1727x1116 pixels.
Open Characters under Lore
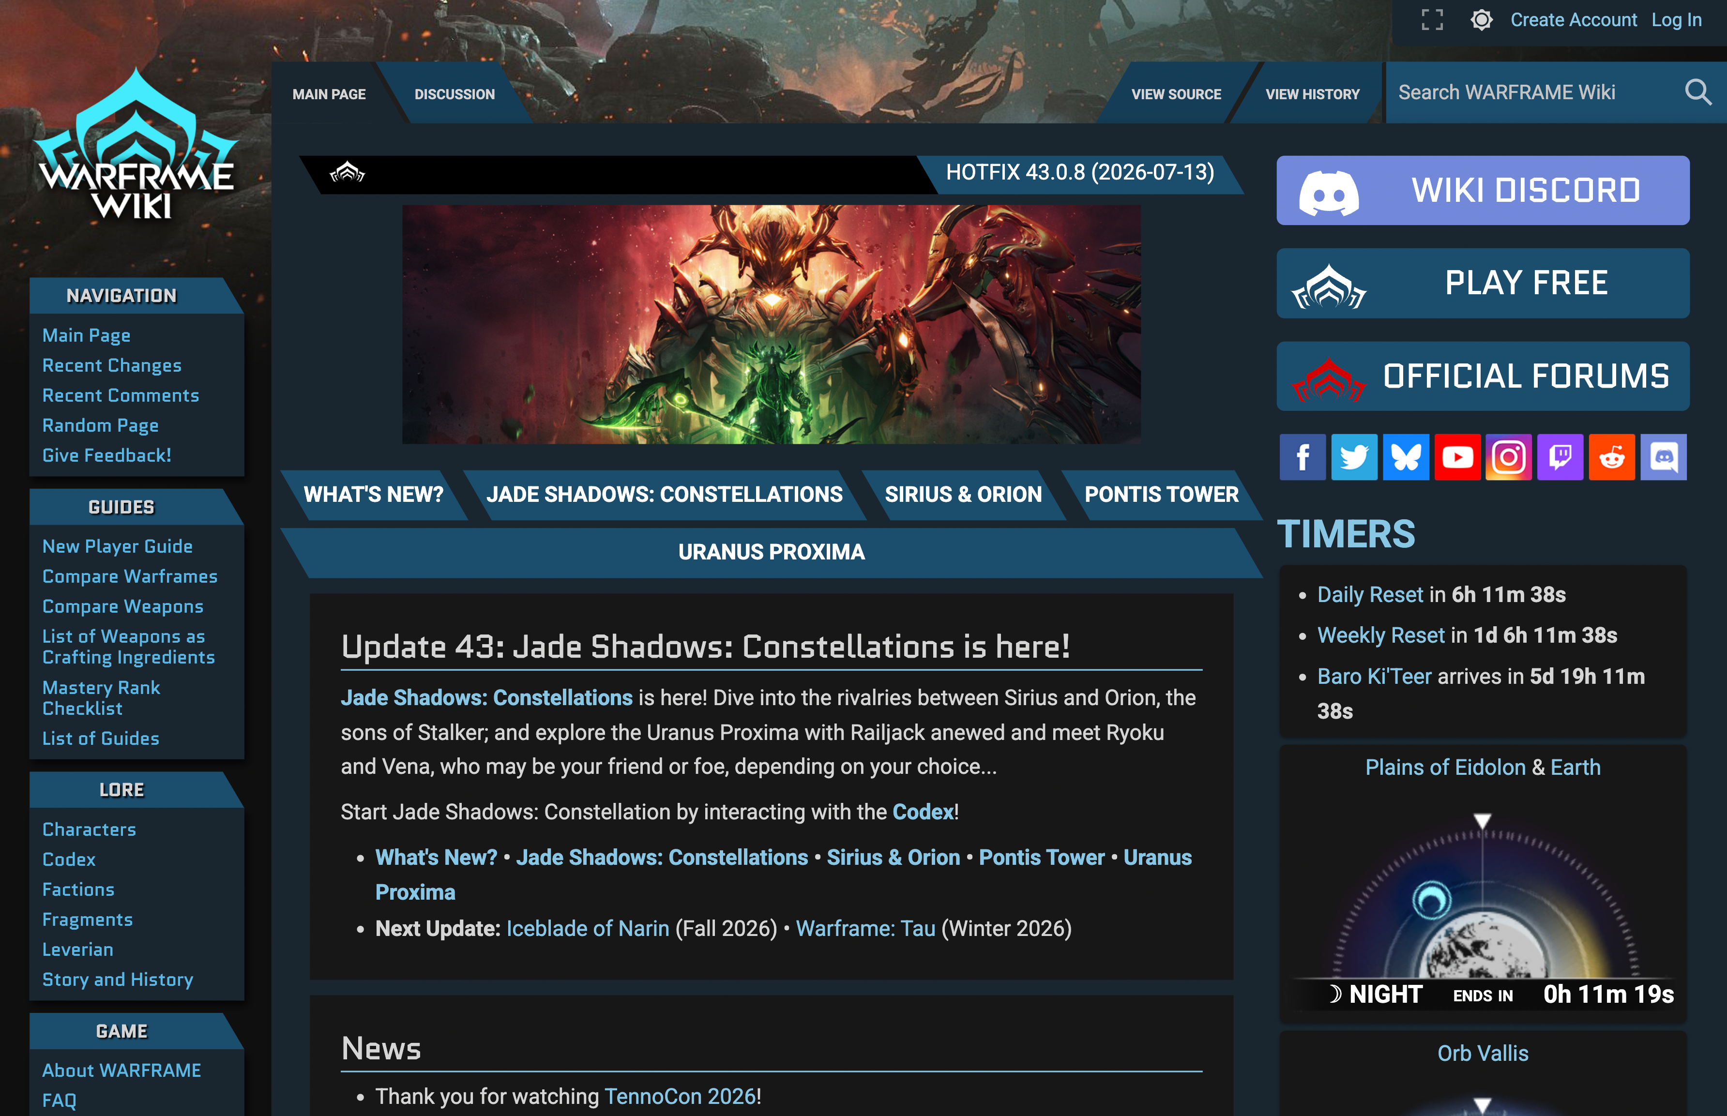click(x=89, y=830)
